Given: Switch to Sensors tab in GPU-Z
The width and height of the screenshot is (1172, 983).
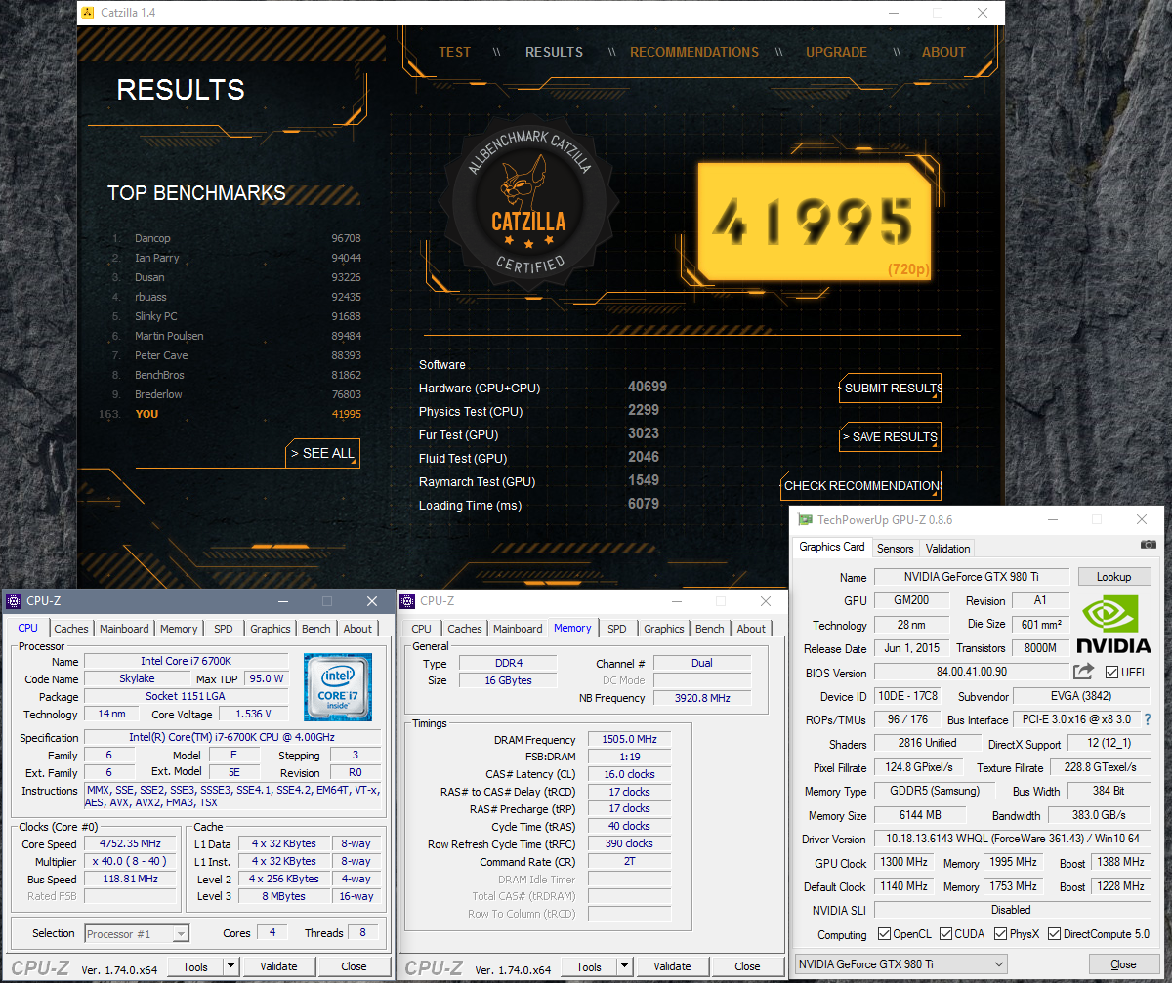Looking at the screenshot, I should [896, 548].
